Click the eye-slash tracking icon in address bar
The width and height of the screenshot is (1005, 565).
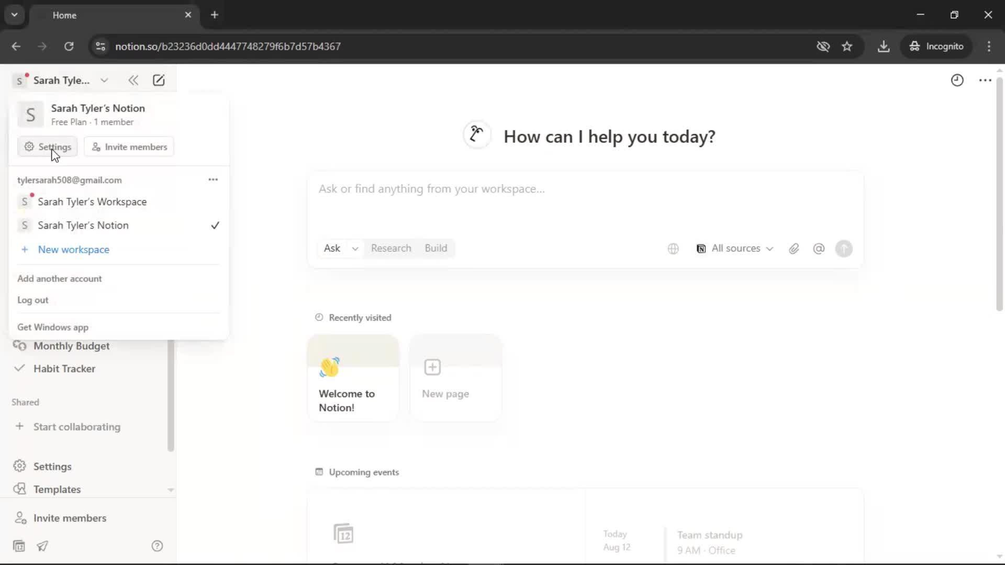pyautogui.click(x=823, y=47)
